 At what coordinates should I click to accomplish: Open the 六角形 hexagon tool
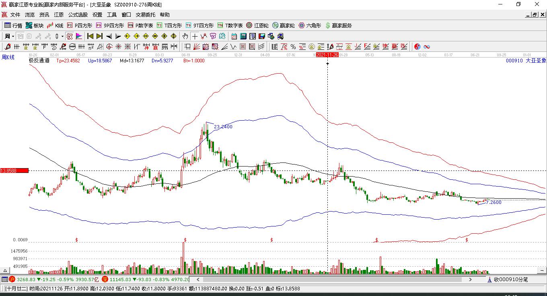310,25
